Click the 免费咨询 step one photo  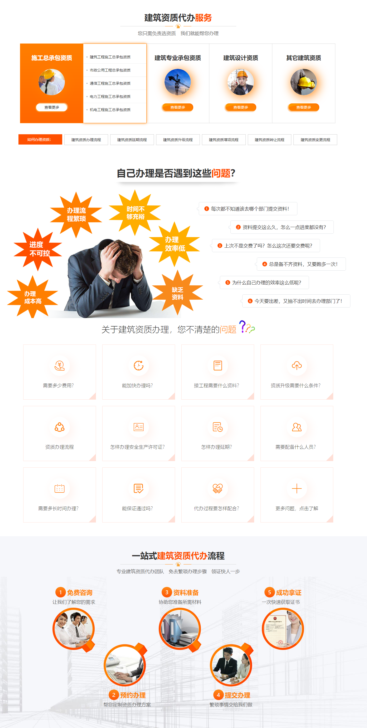(x=73, y=629)
